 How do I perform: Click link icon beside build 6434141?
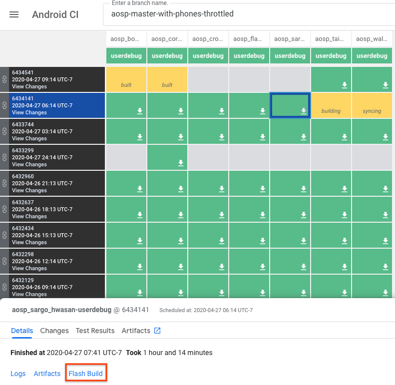[4, 105]
